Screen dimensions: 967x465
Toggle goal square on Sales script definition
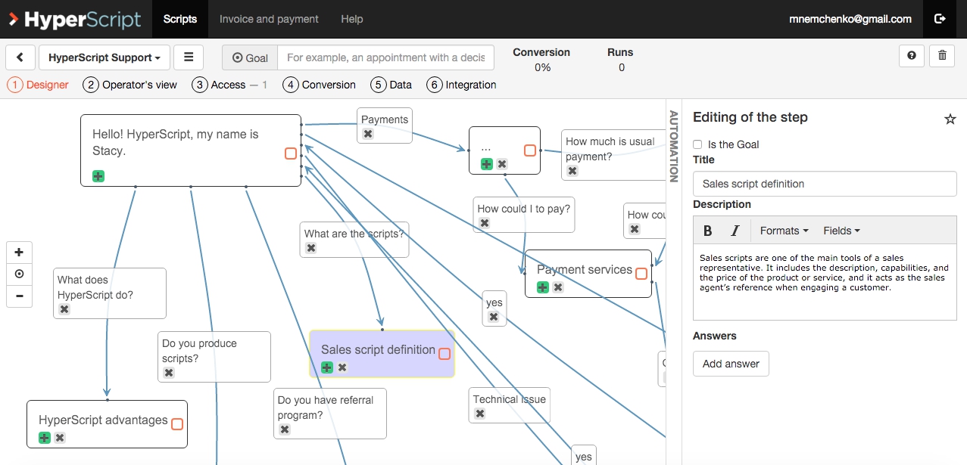click(445, 354)
